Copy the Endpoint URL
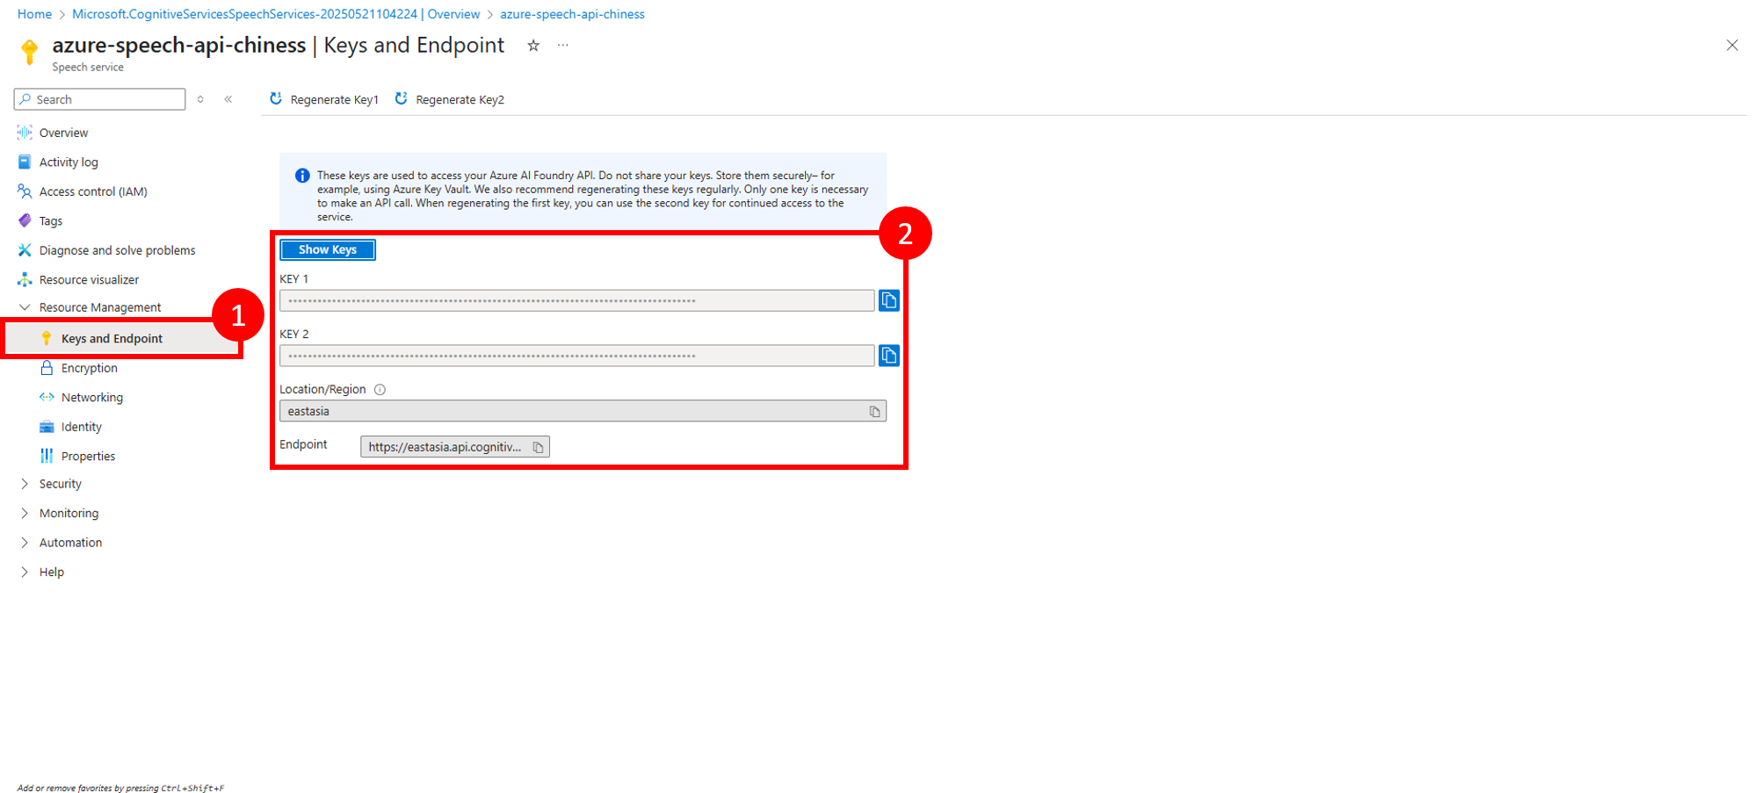This screenshot has height=793, width=1760. pos(538,448)
